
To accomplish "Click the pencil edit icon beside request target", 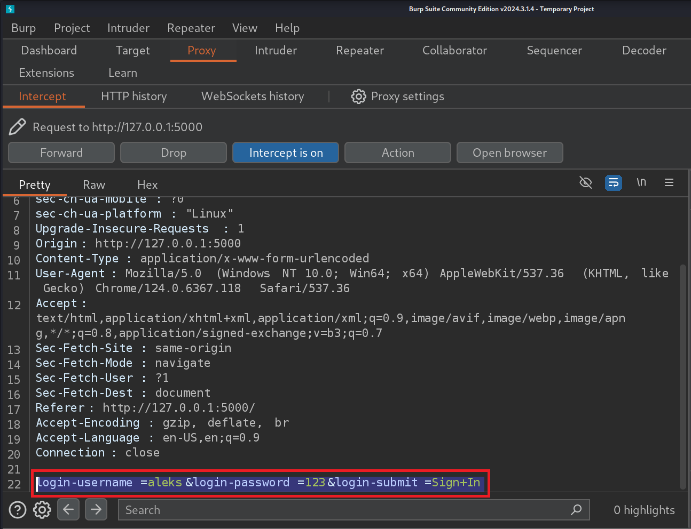I will (x=17, y=127).
